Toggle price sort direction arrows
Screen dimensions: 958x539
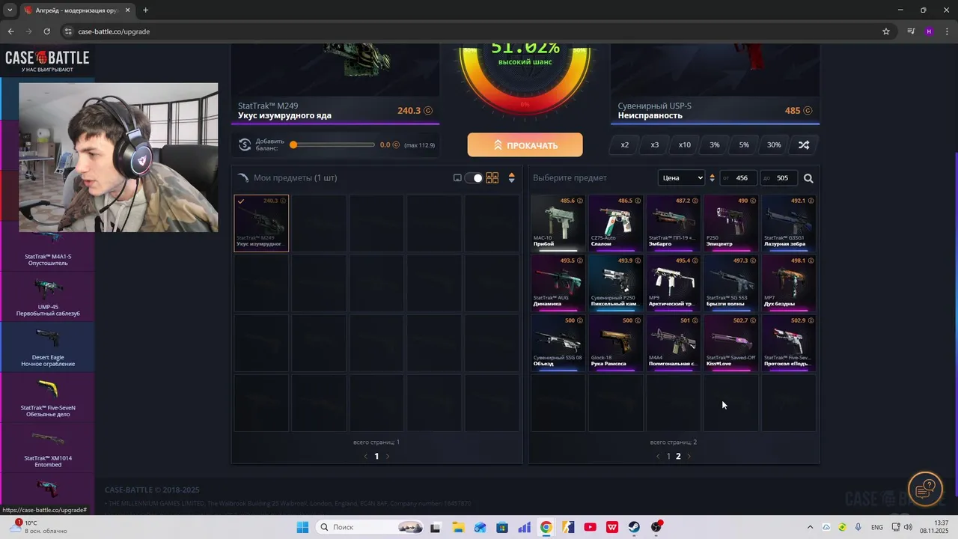[712, 178]
